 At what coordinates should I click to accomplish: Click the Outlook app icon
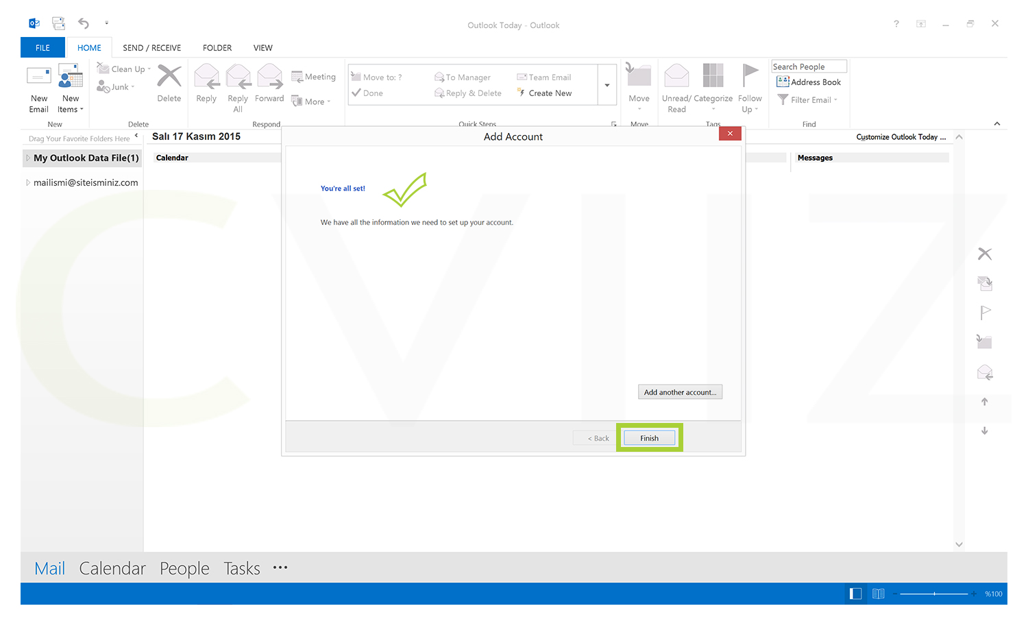tap(34, 23)
